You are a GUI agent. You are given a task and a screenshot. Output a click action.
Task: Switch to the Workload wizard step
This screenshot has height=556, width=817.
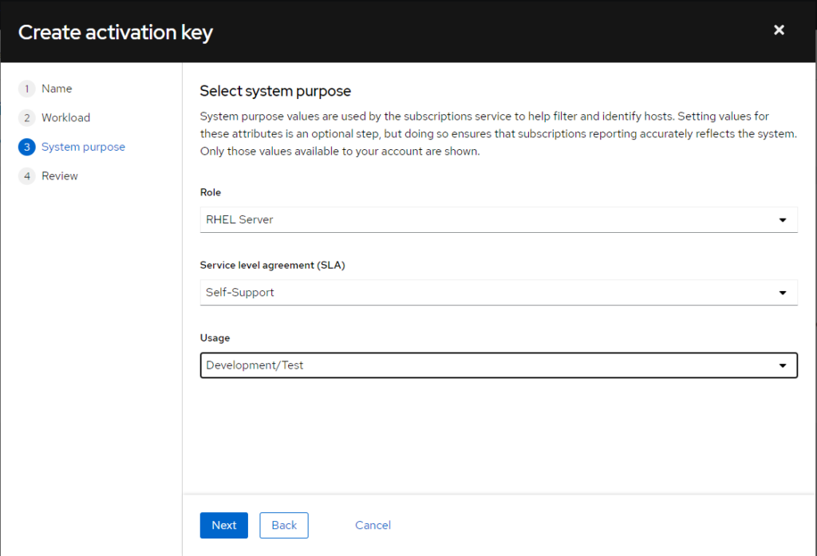click(x=65, y=118)
